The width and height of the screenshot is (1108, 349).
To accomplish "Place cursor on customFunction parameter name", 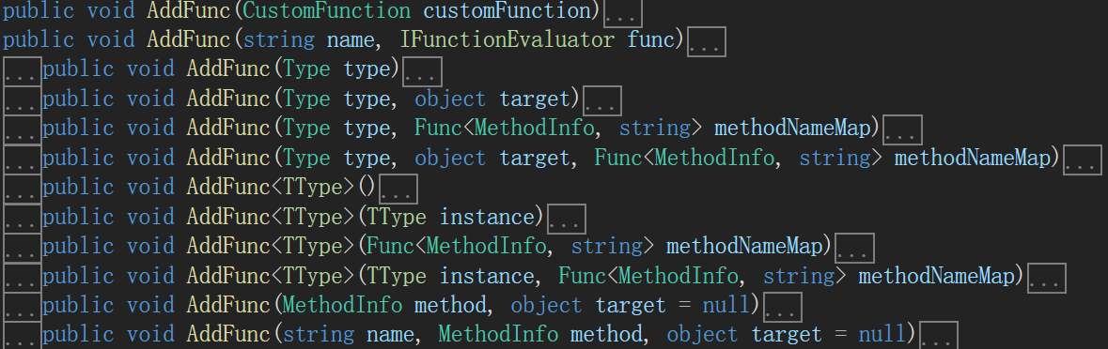I will tap(507, 10).
